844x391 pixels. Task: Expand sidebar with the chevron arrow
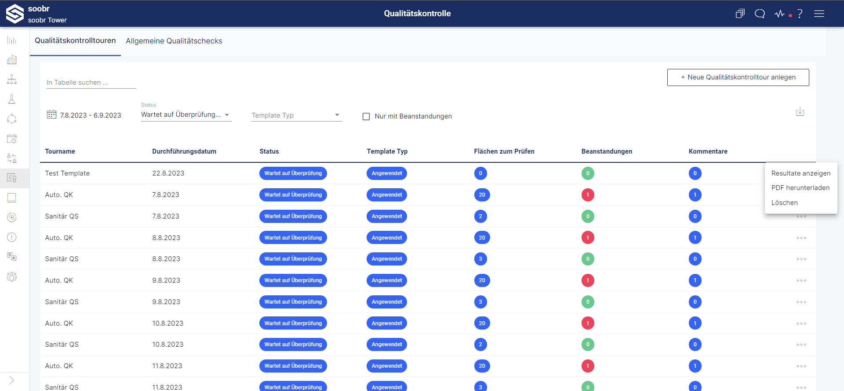(x=11, y=380)
